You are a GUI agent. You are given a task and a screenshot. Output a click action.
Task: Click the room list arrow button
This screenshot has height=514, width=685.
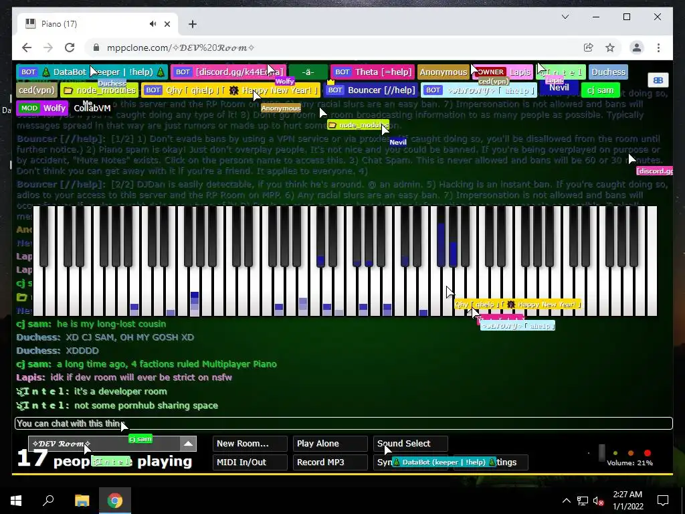(x=188, y=444)
